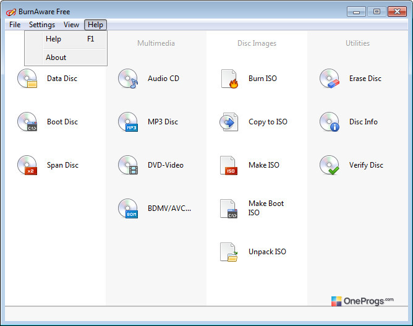Click the Copy to ISO label

[x=268, y=122]
